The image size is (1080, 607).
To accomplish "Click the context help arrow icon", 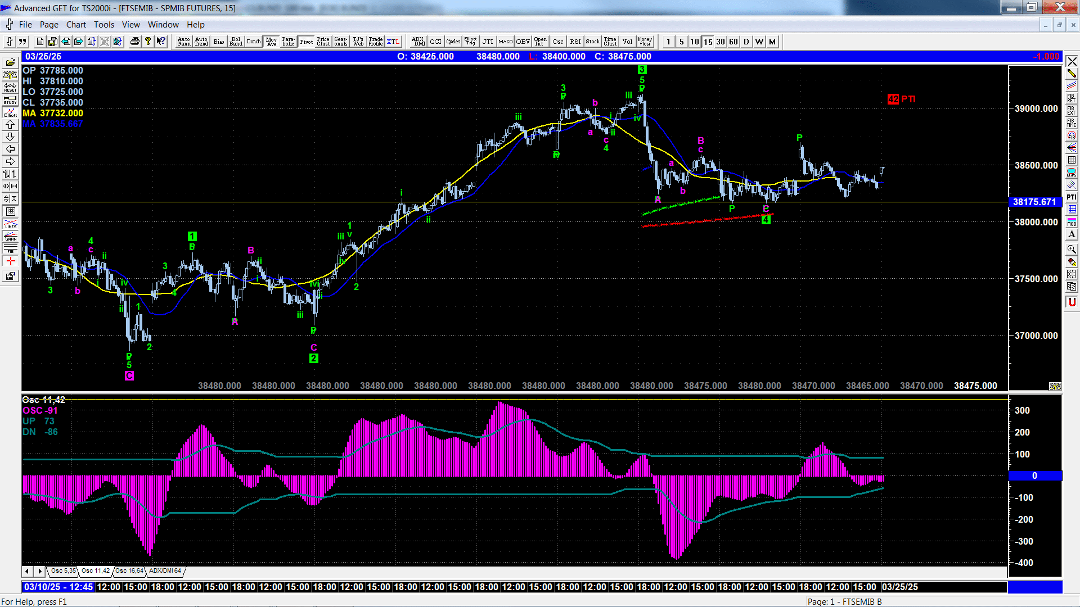I will point(161,42).
